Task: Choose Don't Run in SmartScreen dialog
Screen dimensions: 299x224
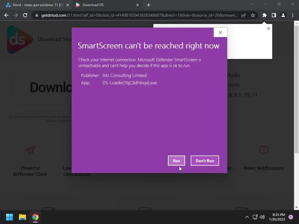Action: click(x=205, y=161)
